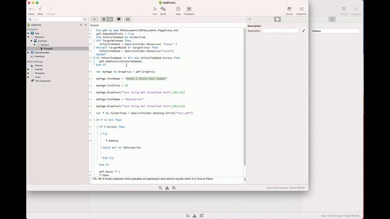Image resolution: width=390 pixels, height=219 pixels.
Task: Open navigator history dropdown next to AddFonts
Action: point(81,25)
